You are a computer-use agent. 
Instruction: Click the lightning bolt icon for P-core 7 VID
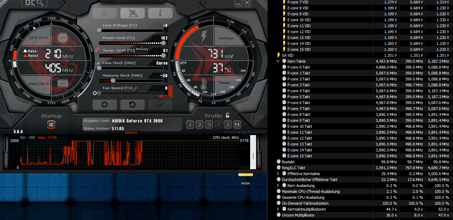click(x=284, y=2)
